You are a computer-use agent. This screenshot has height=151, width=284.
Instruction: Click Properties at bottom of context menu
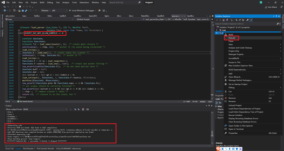pos(233,133)
